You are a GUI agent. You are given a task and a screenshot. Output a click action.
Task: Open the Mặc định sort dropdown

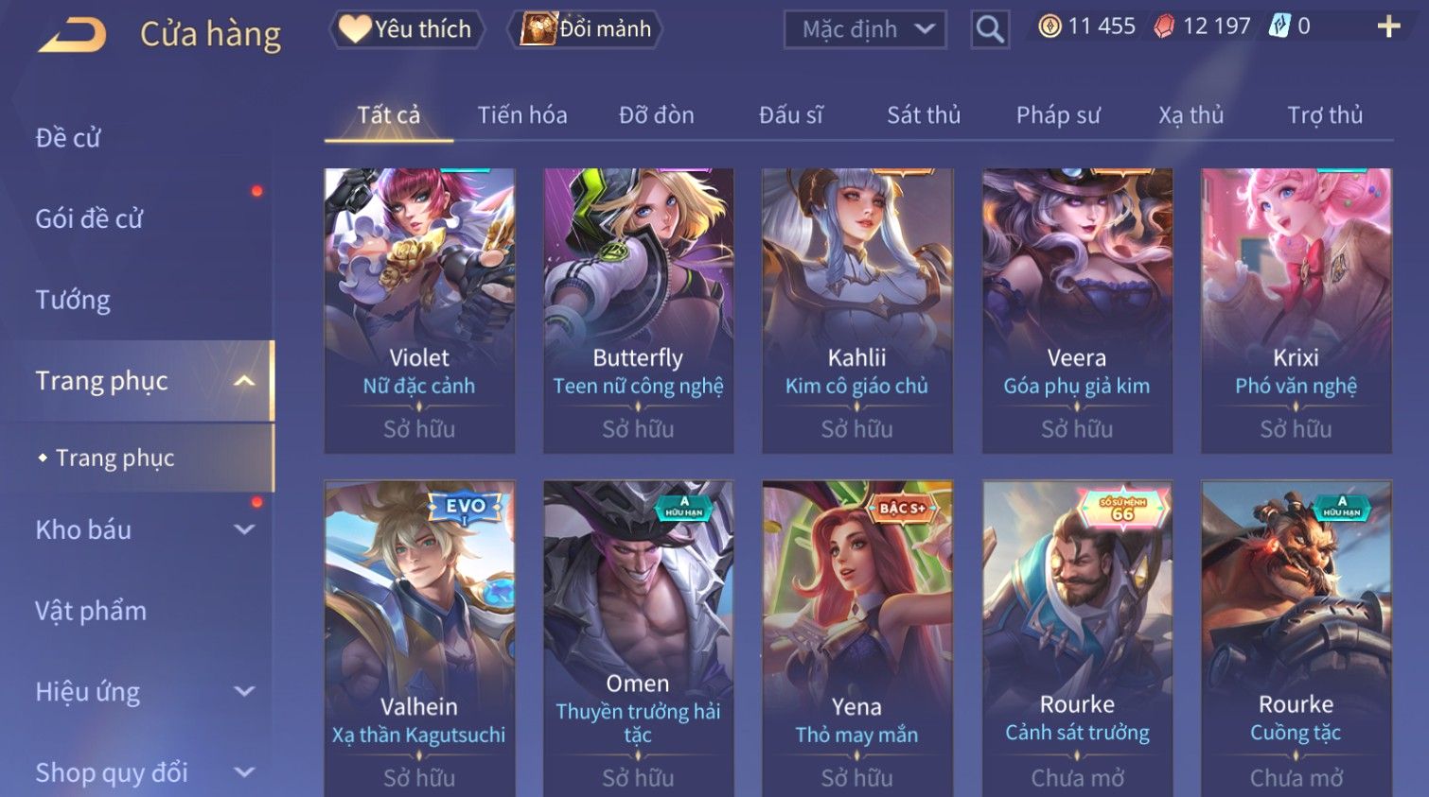click(865, 29)
